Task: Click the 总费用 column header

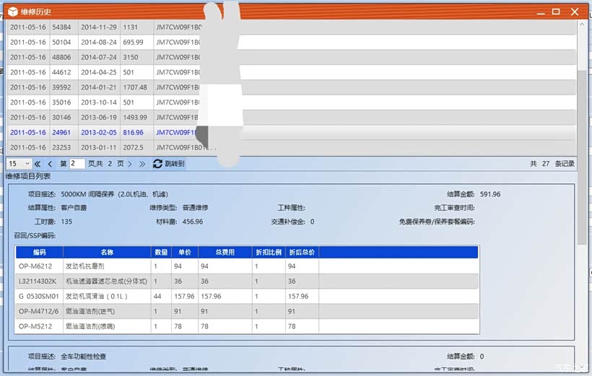Action: (x=225, y=253)
